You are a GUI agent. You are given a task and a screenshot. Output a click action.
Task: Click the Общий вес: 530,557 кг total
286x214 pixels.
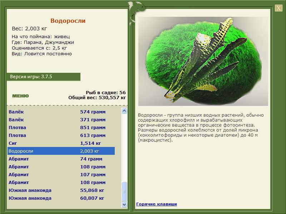pyautogui.click(x=97, y=97)
